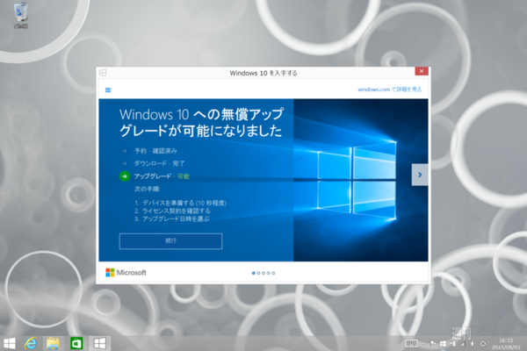Open the Start button on taskbar
This screenshot has height=351, width=527.
point(10,343)
